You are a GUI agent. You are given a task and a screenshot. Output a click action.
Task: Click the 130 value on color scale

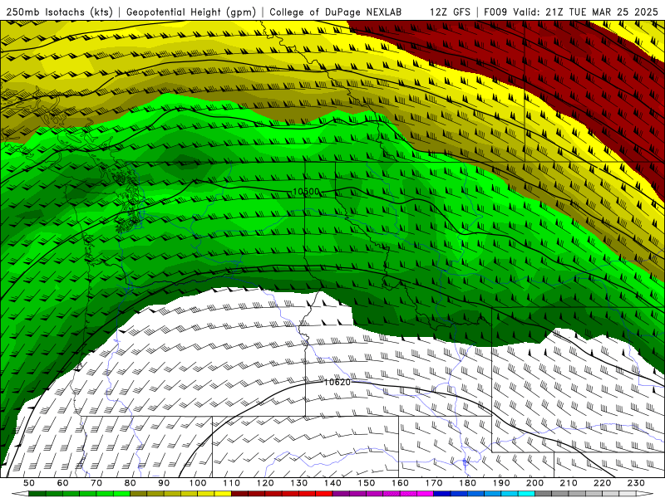tap(299, 483)
